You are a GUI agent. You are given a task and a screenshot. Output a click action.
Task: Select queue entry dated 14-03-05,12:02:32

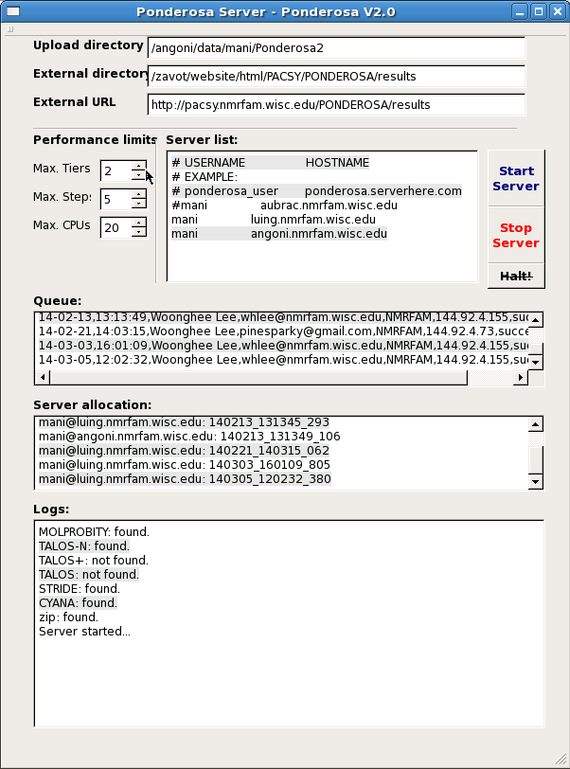[x=283, y=360]
